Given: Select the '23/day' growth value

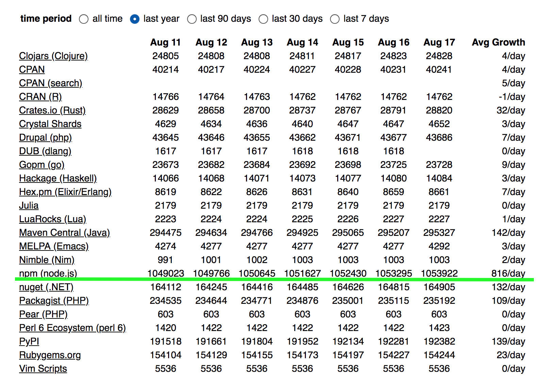Looking at the screenshot, I should click(x=511, y=355).
